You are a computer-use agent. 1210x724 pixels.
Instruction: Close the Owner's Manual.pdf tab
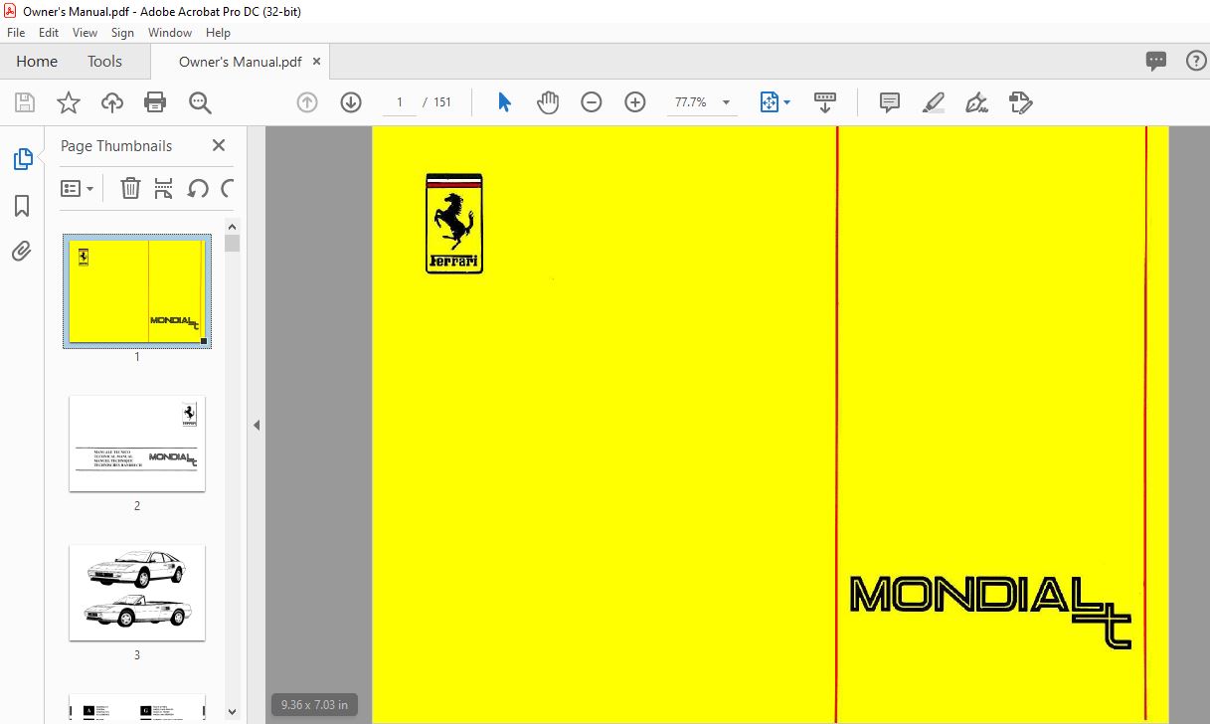tap(317, 62)
